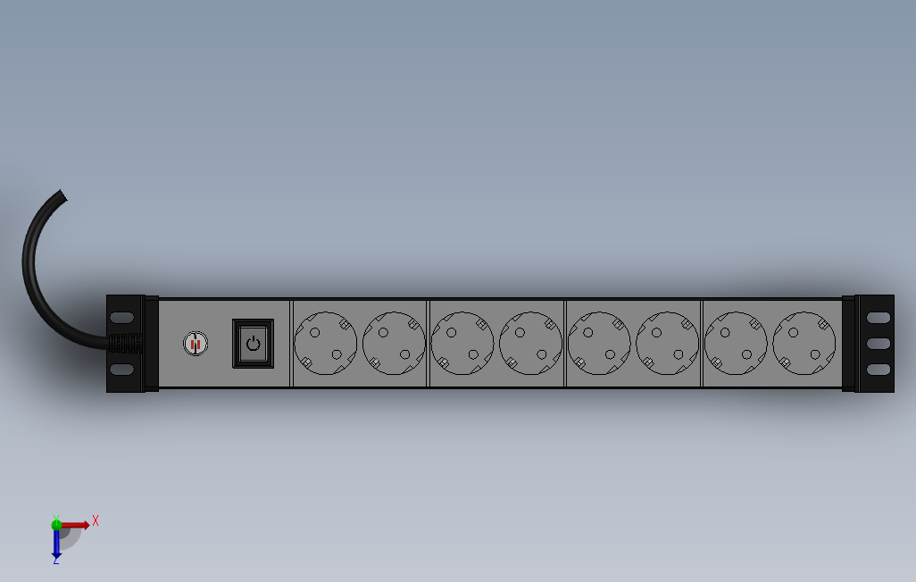Click the middle slot of right mounting bracket
The image size is (916, 582).
[x=879, y=343]
